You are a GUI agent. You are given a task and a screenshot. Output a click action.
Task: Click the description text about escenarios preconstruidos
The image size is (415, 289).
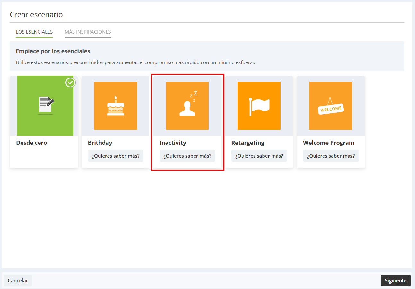135,62
